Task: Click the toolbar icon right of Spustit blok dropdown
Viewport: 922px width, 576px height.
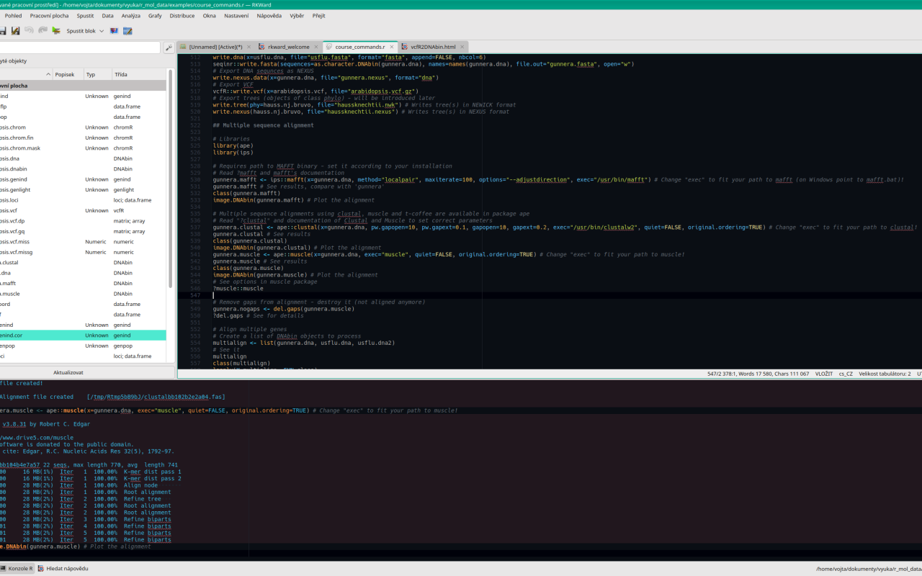Action: (x=114, y=31)
